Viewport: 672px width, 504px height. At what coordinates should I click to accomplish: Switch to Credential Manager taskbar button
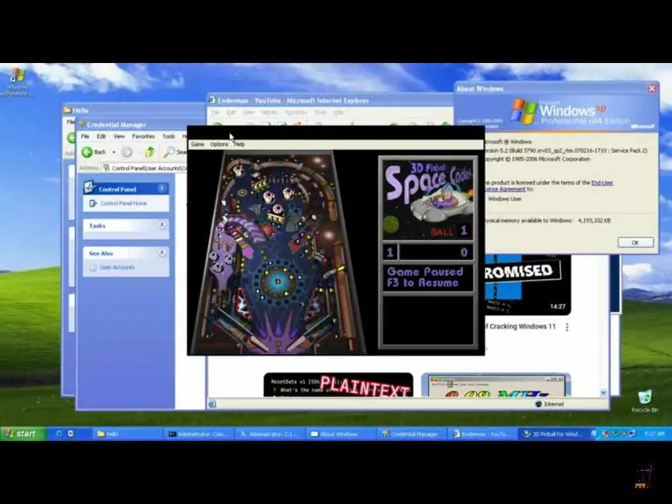pyautogui.click(x=412, y=434)
